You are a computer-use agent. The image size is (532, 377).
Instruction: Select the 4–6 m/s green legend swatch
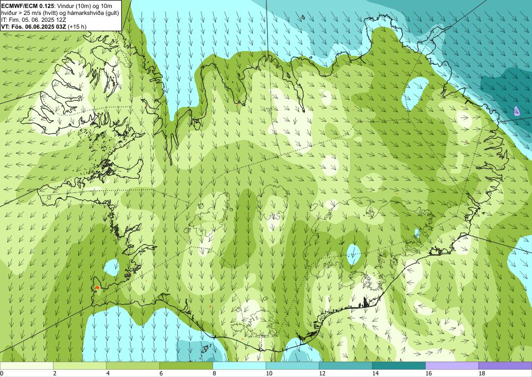(x=133, y=365)
